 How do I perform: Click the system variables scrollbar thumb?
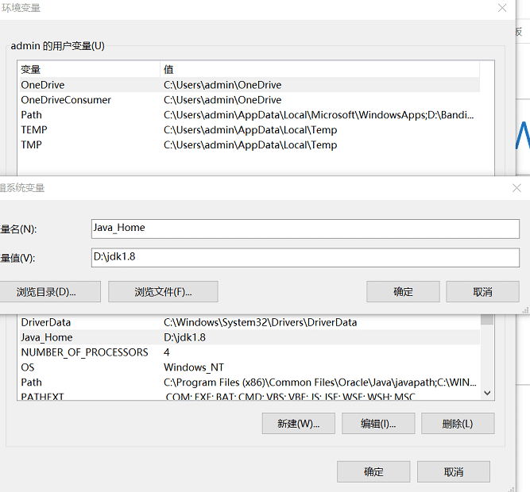click(487, 319)
